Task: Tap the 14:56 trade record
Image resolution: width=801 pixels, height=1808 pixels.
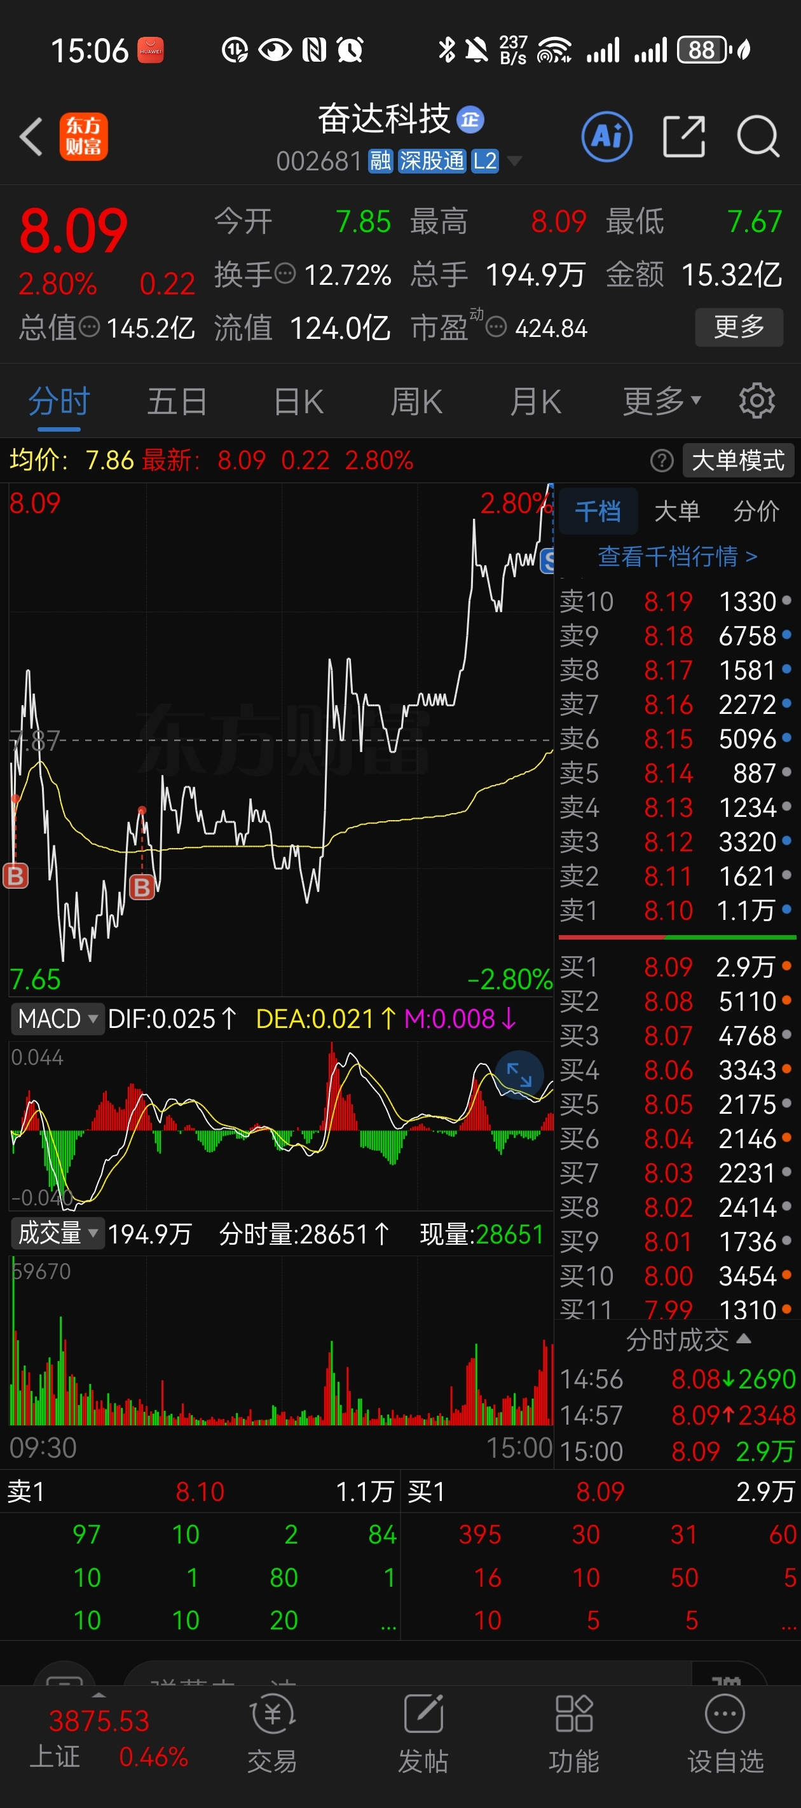Action: tap(678, 1379)
